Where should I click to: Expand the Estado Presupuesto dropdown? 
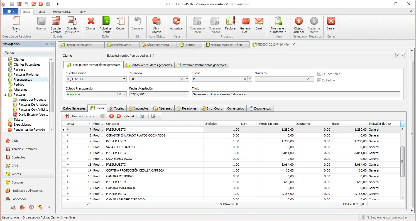click(x=124, y=94)
